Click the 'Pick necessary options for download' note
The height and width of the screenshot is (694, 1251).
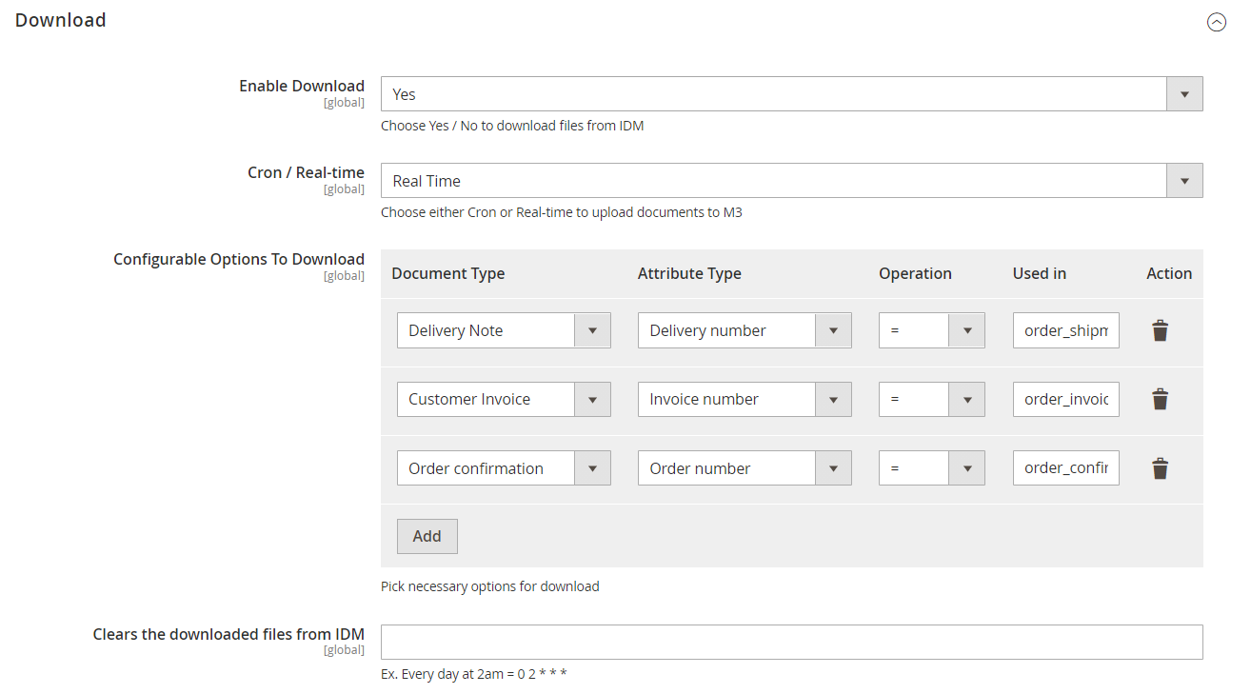[x=490, y=586]
